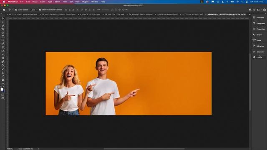267x150 pixels.
Task: Click the vertical scrollbar beside canvas
Action: click(x=250, y=82)
